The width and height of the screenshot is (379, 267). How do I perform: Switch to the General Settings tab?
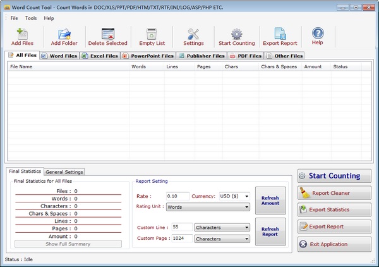point(64,171)
